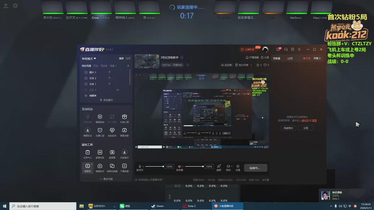Screen dimensions: 374x210
Task: Click the headset customer service icon
Action: pos(286,49)
